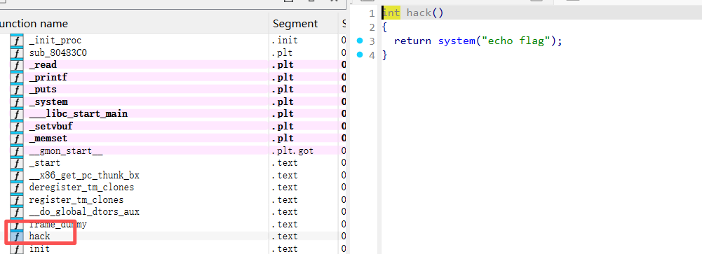
Task: Click function icon next to _init_proc
Action: 17,41
